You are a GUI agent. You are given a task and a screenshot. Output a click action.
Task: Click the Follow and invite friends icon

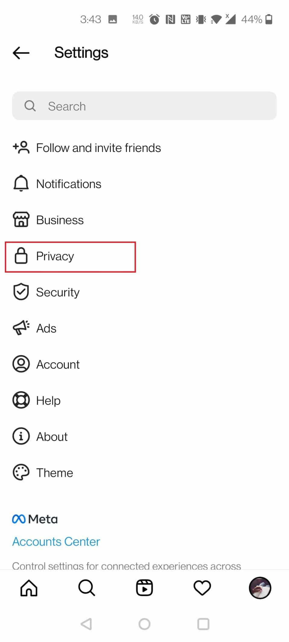pos(21,147)
